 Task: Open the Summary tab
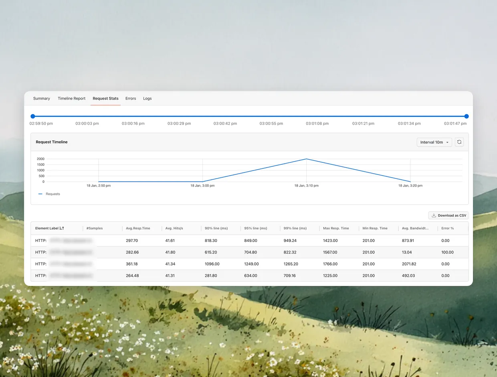(x=42, y=98)
